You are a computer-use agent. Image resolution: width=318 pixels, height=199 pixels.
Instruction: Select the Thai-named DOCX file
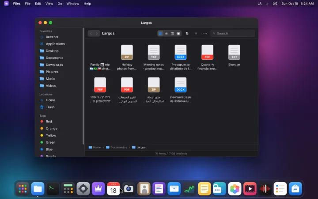click(x=181, y=90)
